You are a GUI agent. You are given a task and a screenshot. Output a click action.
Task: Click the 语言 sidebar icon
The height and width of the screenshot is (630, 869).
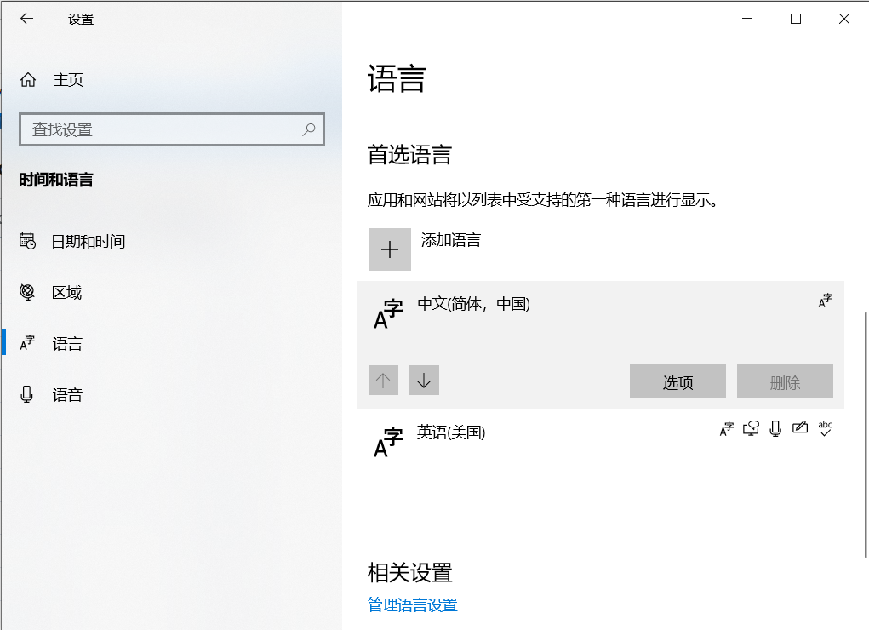coord(28,343)
